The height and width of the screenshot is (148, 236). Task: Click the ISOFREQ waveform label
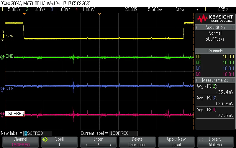[x=15, y=114]
